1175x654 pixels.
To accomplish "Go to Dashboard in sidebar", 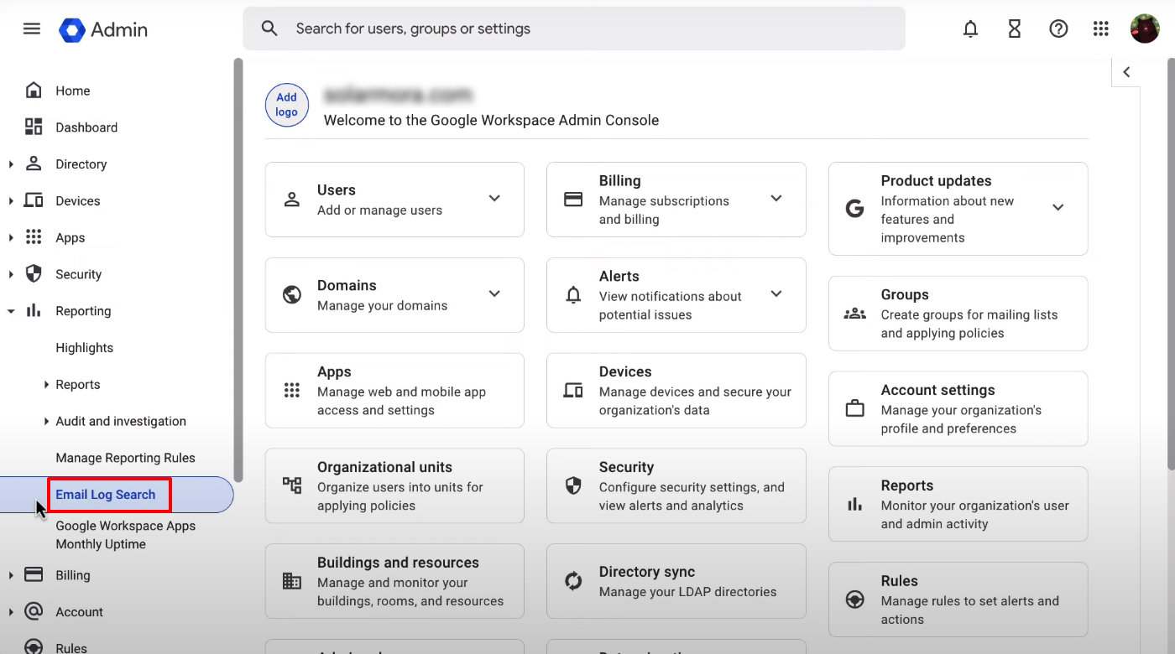I will [86, 127].
